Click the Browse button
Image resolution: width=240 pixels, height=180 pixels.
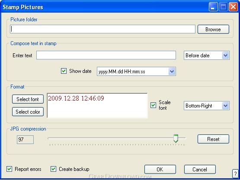(x=213, y=29)
